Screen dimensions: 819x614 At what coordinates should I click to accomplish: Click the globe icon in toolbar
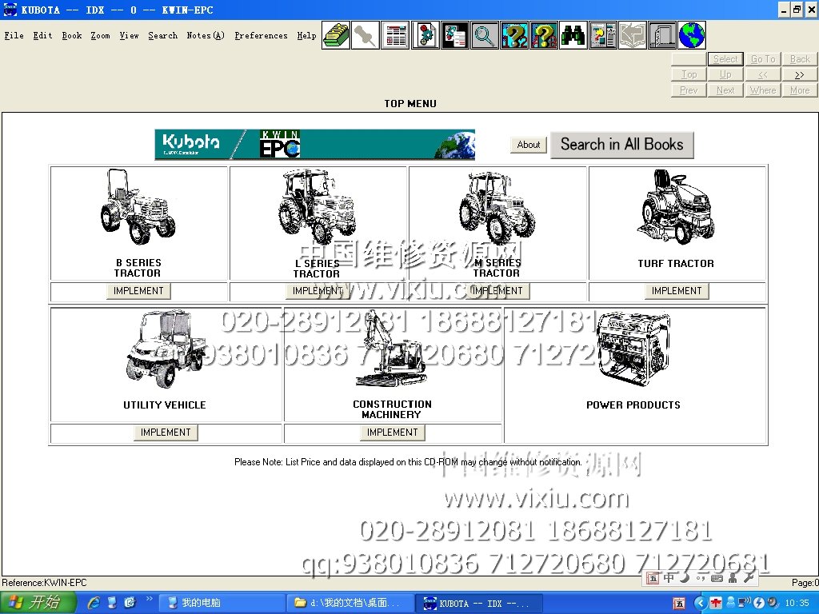pyautogui.click(x=692, y=36)
